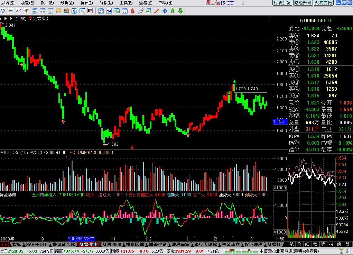
Task: Click the red S dollar icon
Action: click(133, 11)
